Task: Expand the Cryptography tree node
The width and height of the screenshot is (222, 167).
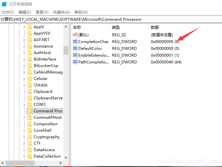Action: (24, 137)
